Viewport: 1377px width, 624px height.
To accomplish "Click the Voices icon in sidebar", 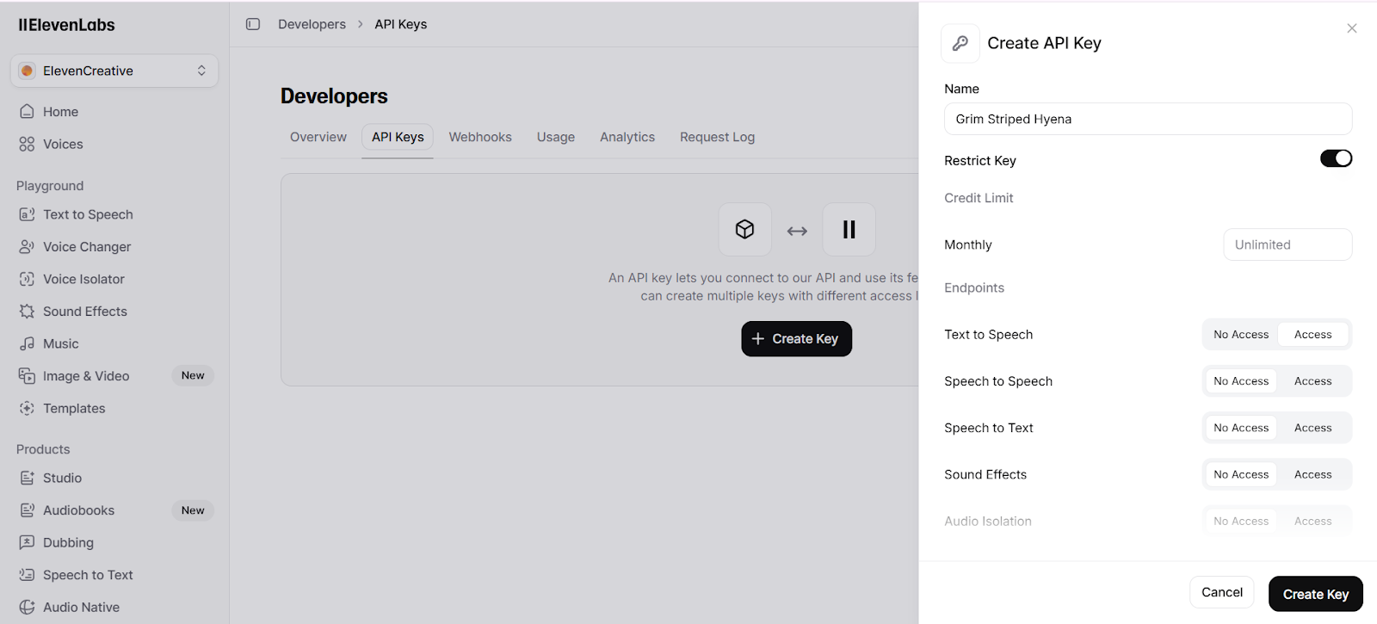I will (x=27, y=144).
